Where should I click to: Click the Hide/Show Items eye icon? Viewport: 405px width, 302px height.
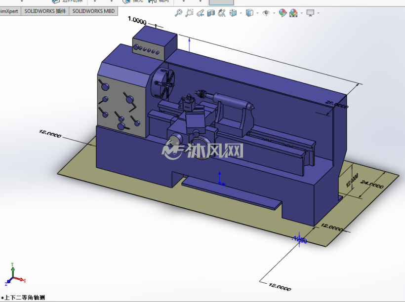(x=266, y=13)
